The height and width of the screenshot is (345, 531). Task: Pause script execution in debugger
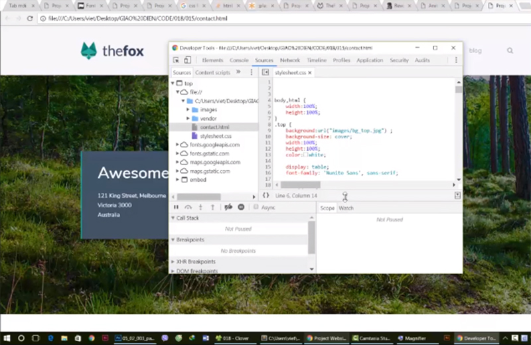coord(177,207)
